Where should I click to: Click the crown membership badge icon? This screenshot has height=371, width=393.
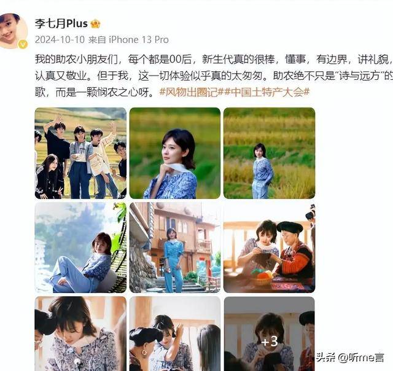pyautogui.click(x=96, y=24)
